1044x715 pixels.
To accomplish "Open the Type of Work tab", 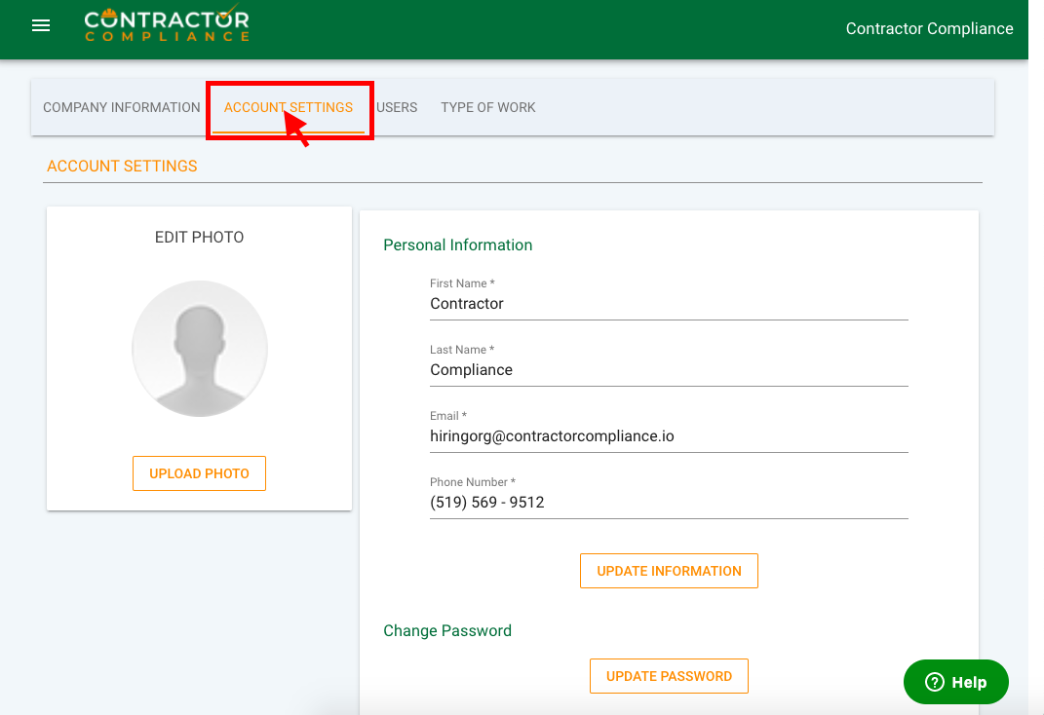I will tap(487, 107).
